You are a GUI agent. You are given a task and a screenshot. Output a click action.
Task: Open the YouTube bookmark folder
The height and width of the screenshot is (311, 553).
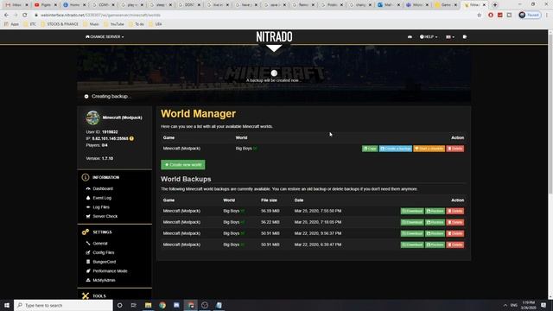coord(113,24)
